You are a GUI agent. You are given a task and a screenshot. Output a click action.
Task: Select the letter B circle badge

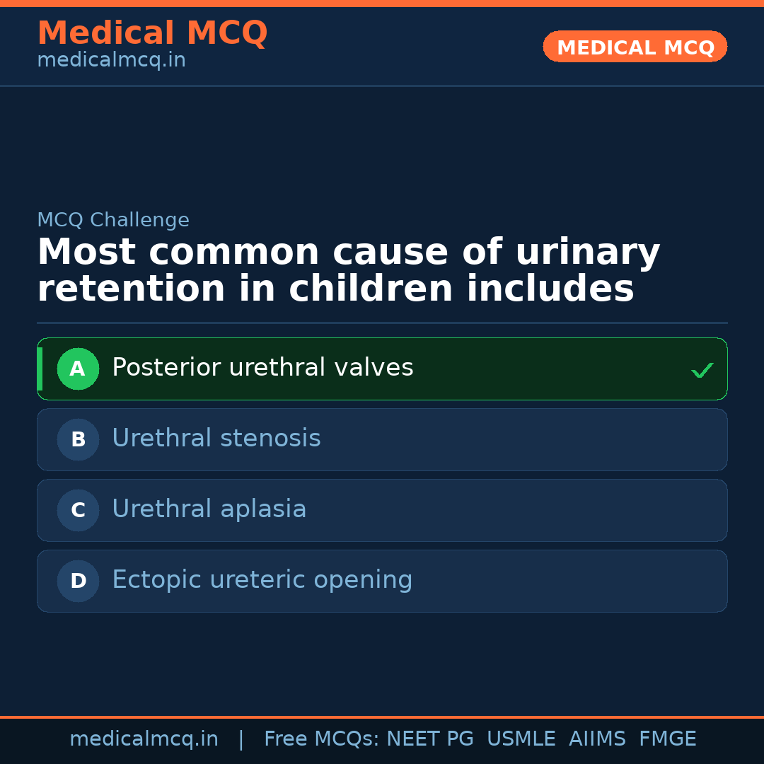pyautogui.click(x=78, y=439)
